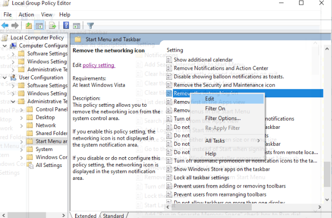Open the File menu
The height and width of the screenshot is (218, 332).
click(8, 14)
